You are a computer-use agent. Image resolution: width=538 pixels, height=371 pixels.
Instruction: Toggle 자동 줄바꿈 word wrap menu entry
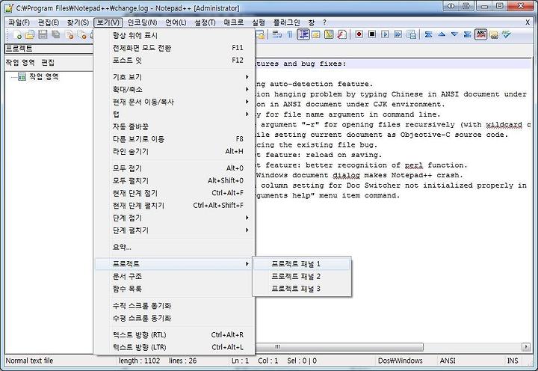coord(174,126)
